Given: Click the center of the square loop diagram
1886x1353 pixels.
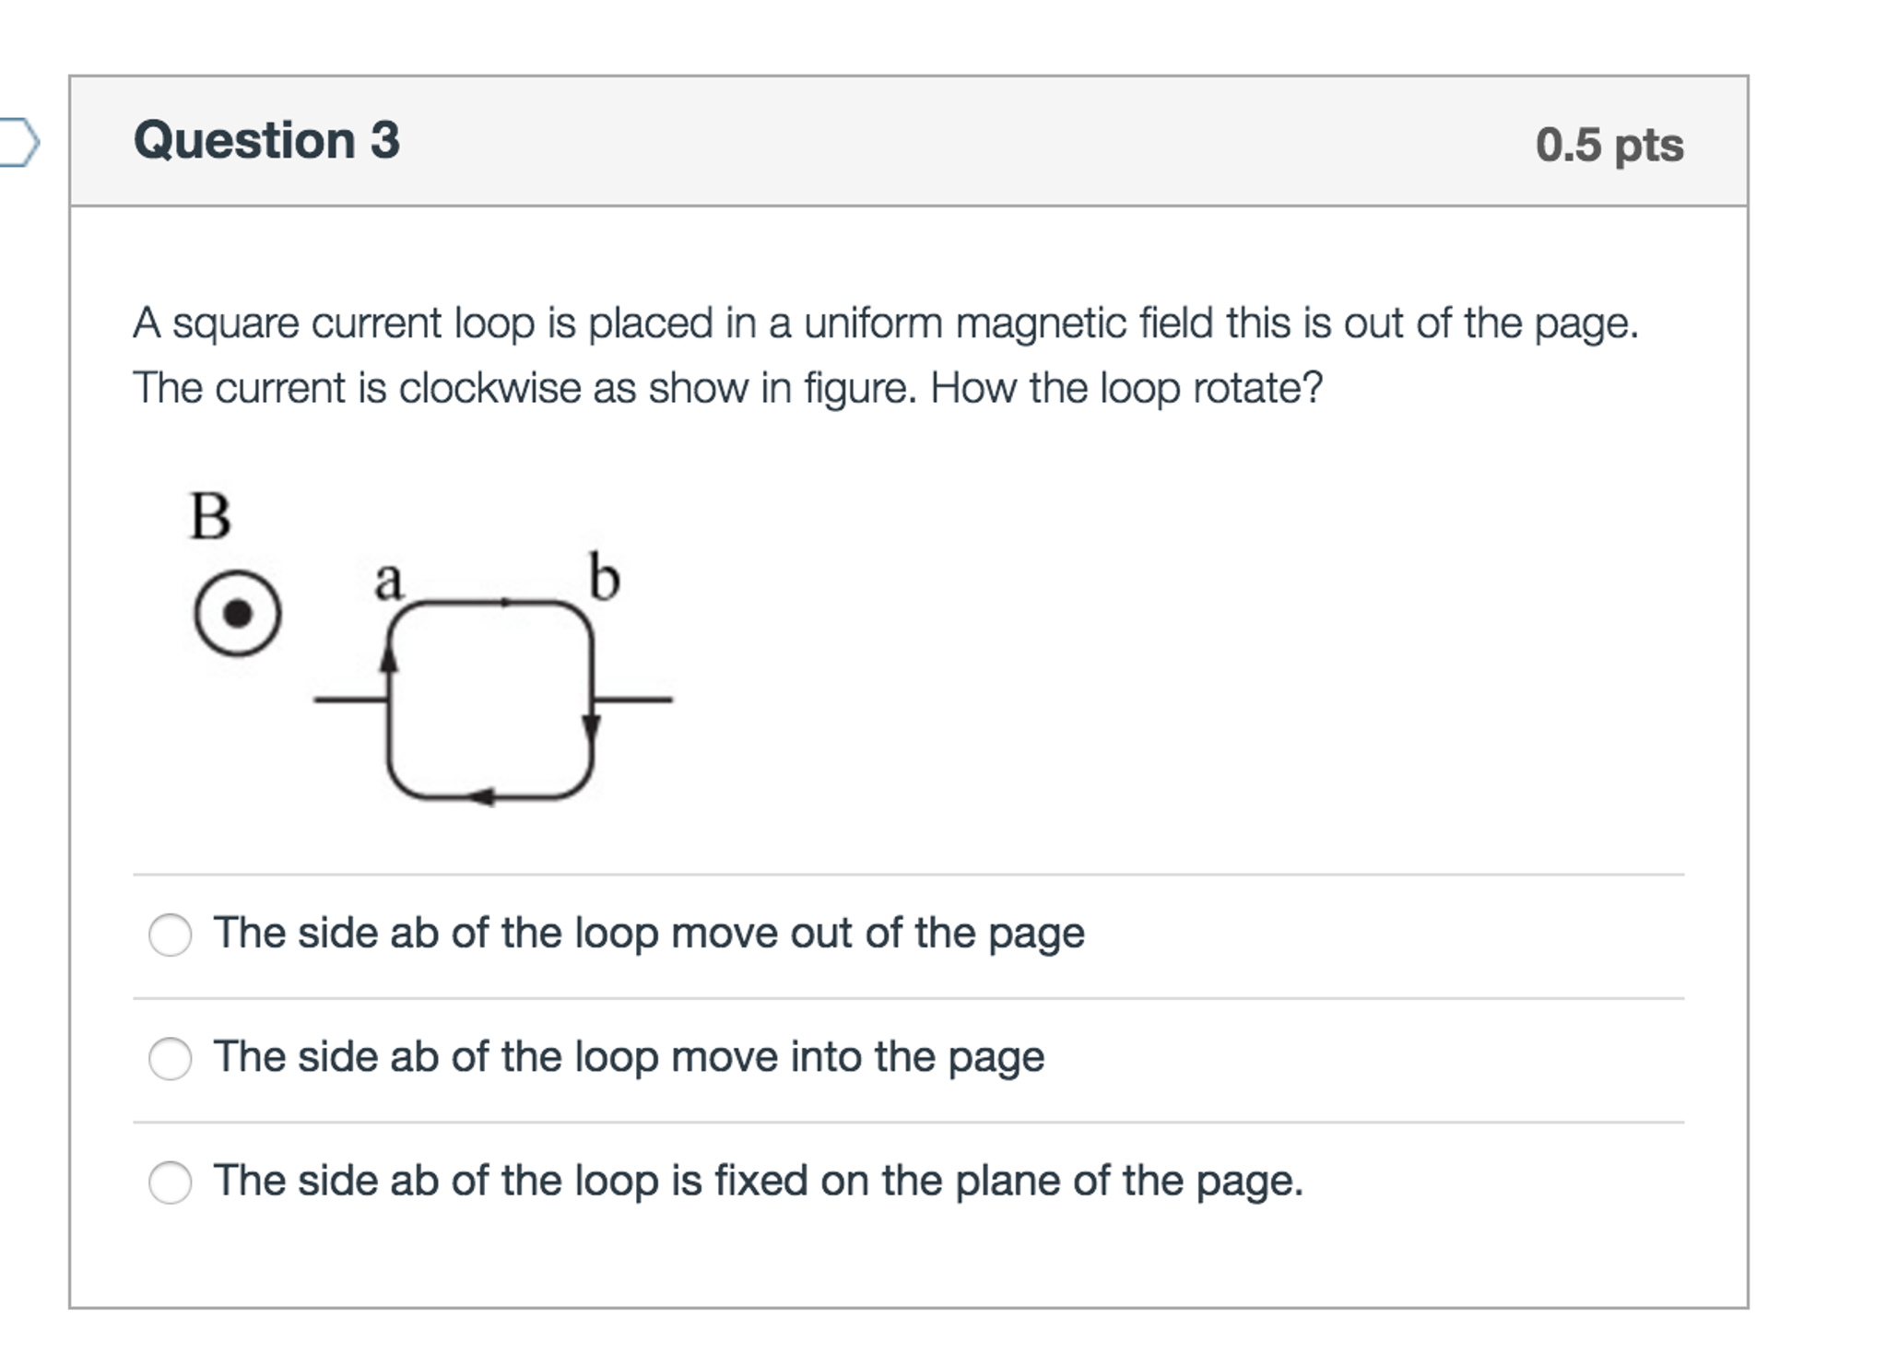Looking at the screenshot, I should 491,696.
